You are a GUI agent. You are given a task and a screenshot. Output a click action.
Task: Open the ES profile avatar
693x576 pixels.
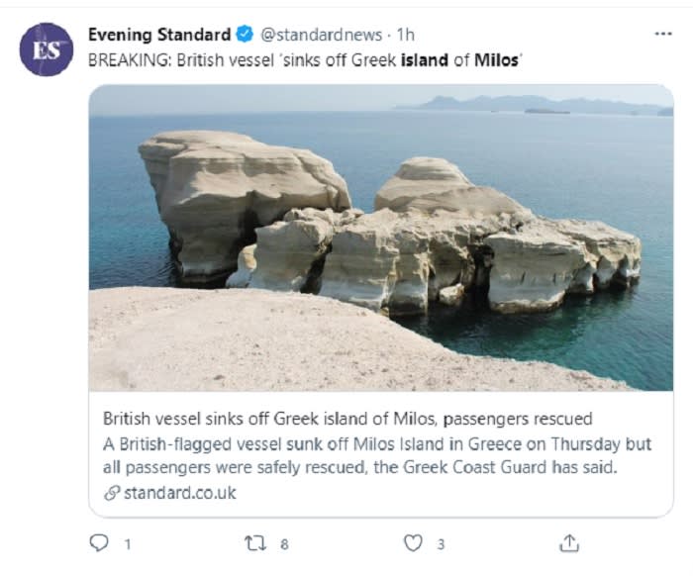(46, 49)
